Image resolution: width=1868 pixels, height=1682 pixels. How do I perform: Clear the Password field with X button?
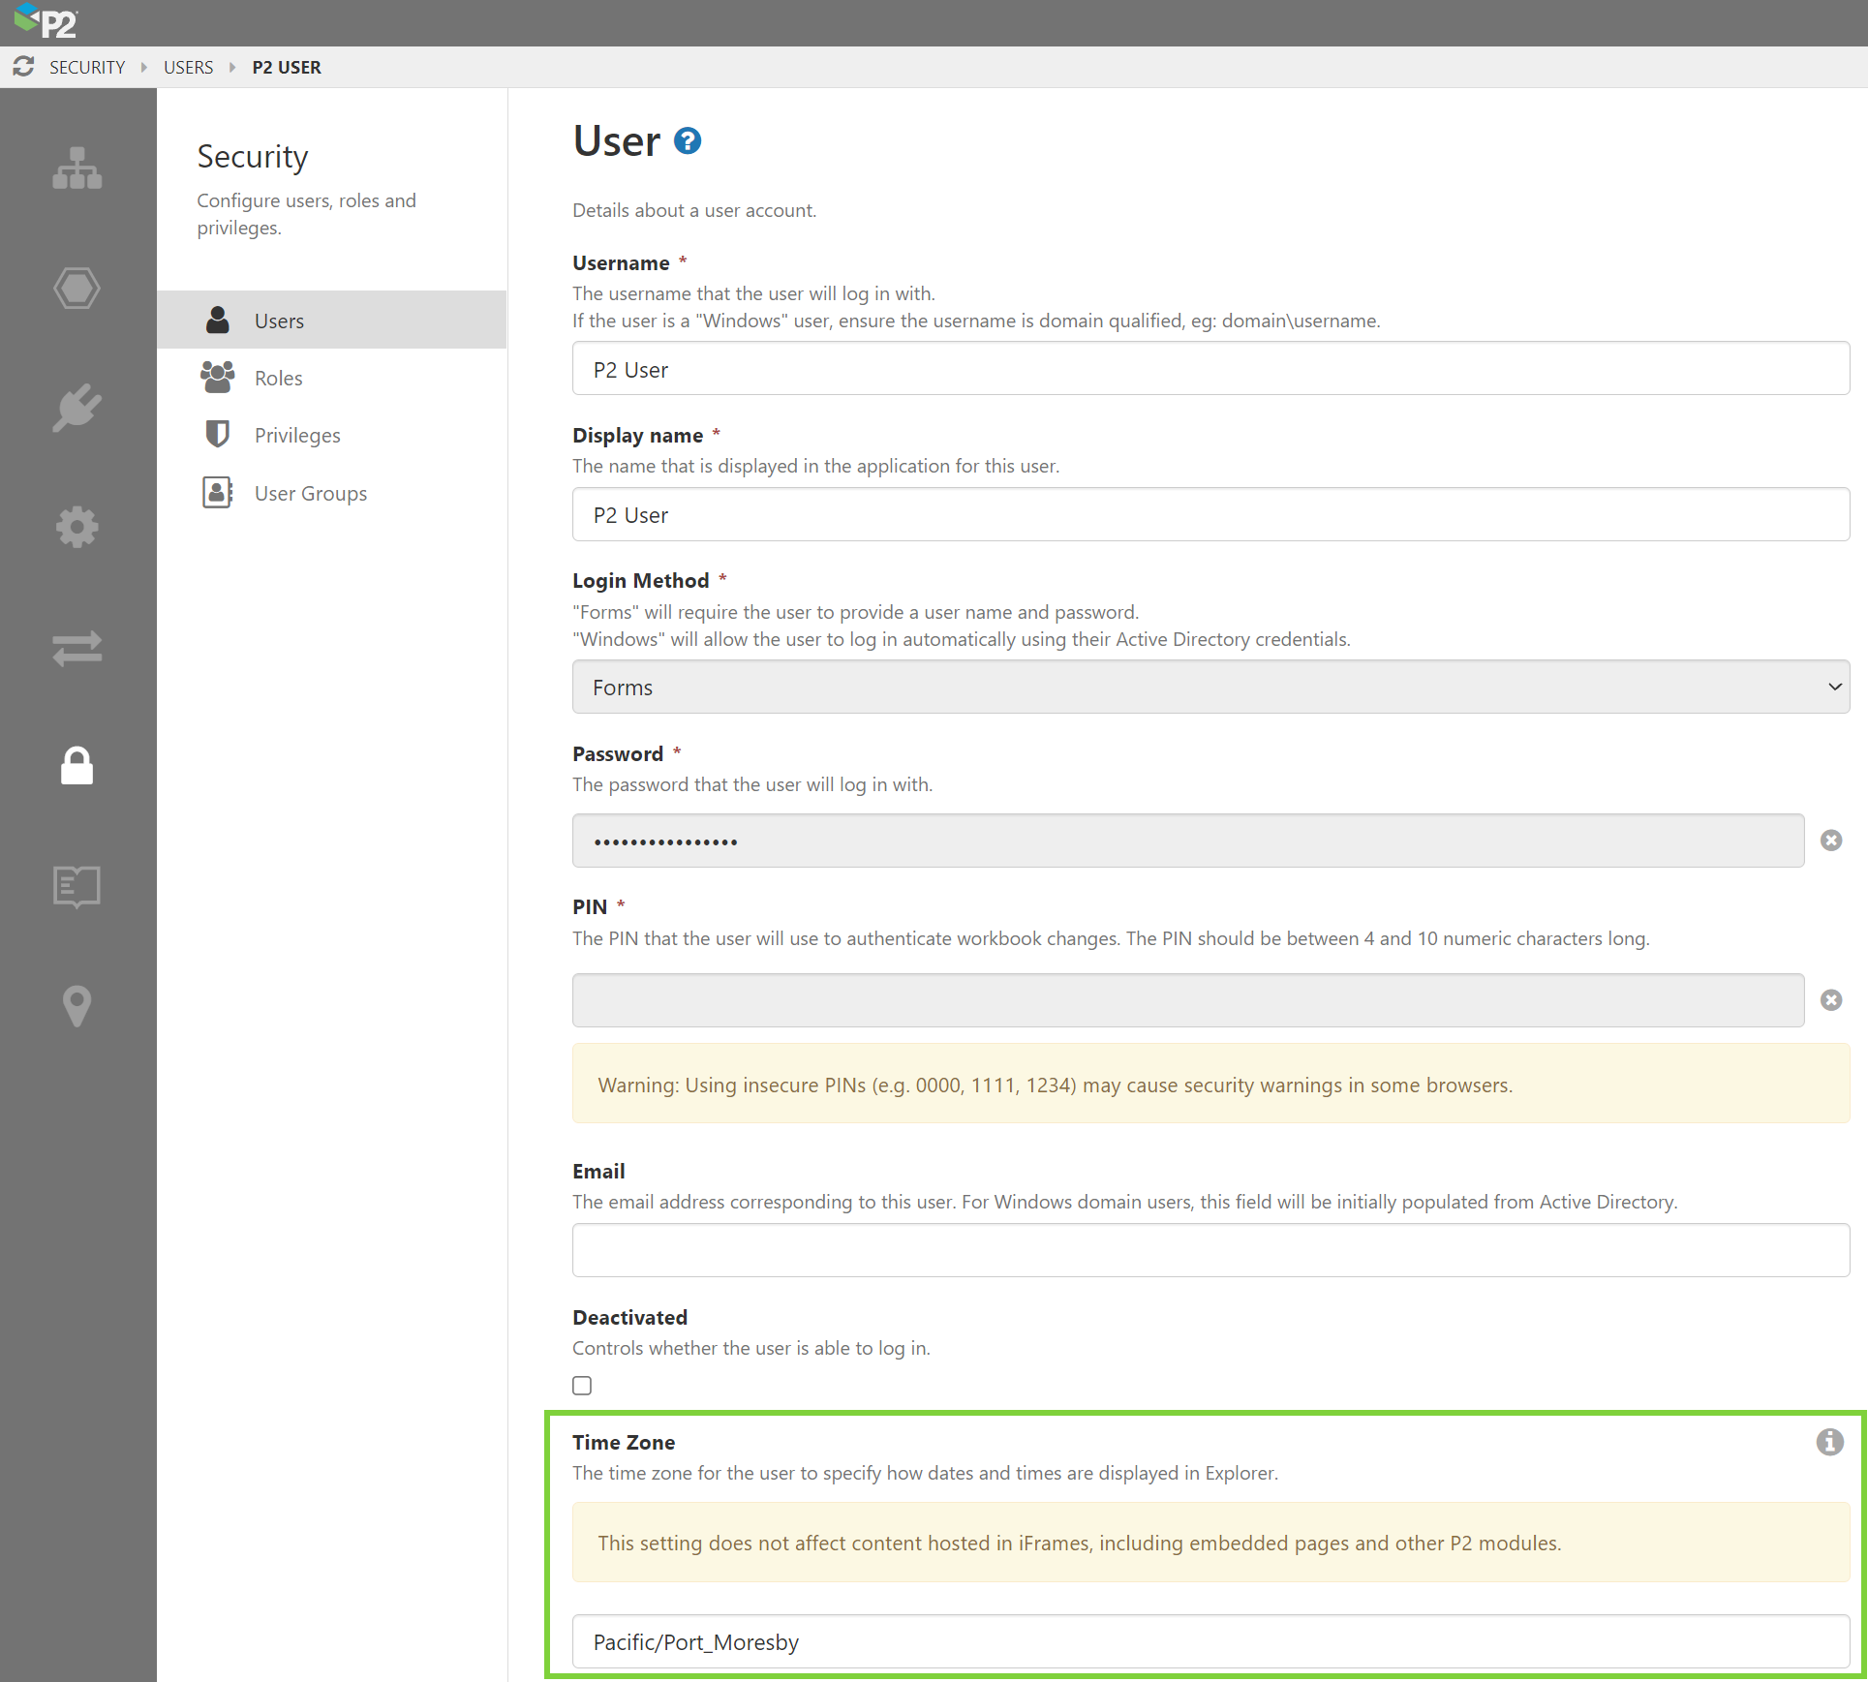(x=1830, y=841)
